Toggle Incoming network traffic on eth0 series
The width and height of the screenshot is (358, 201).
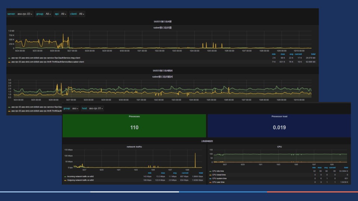pos(80,176)
